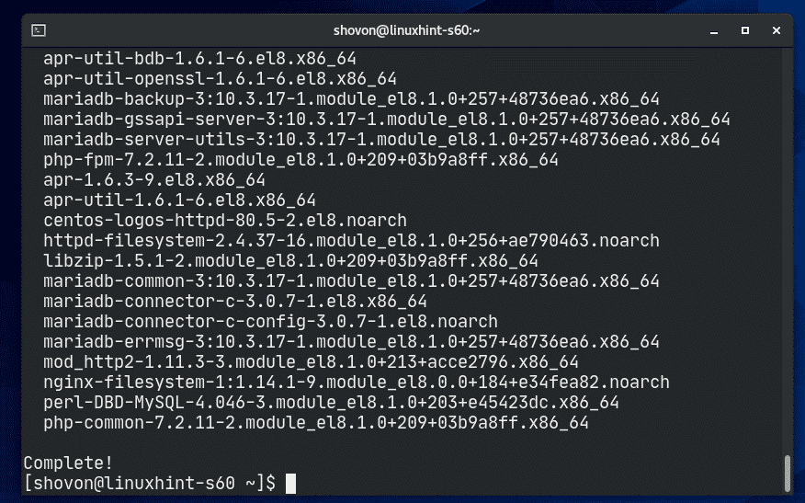Image resolution: width=805 pixels, height=503 pixels.
Task: Click the vertical scrollbar thumb
Action: [x=787, y=473]
